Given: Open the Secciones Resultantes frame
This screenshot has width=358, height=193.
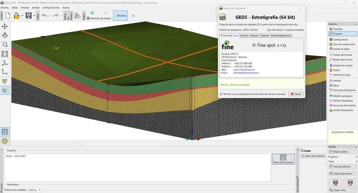Looking at the screenshot, I should click(x=343, y=105).
